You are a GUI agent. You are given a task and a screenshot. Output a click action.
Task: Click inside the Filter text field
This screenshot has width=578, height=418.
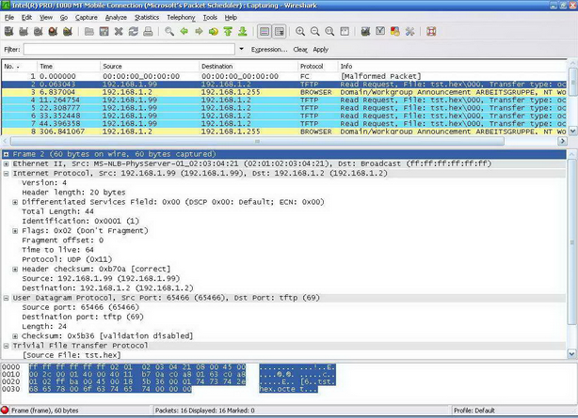[127, 49]
